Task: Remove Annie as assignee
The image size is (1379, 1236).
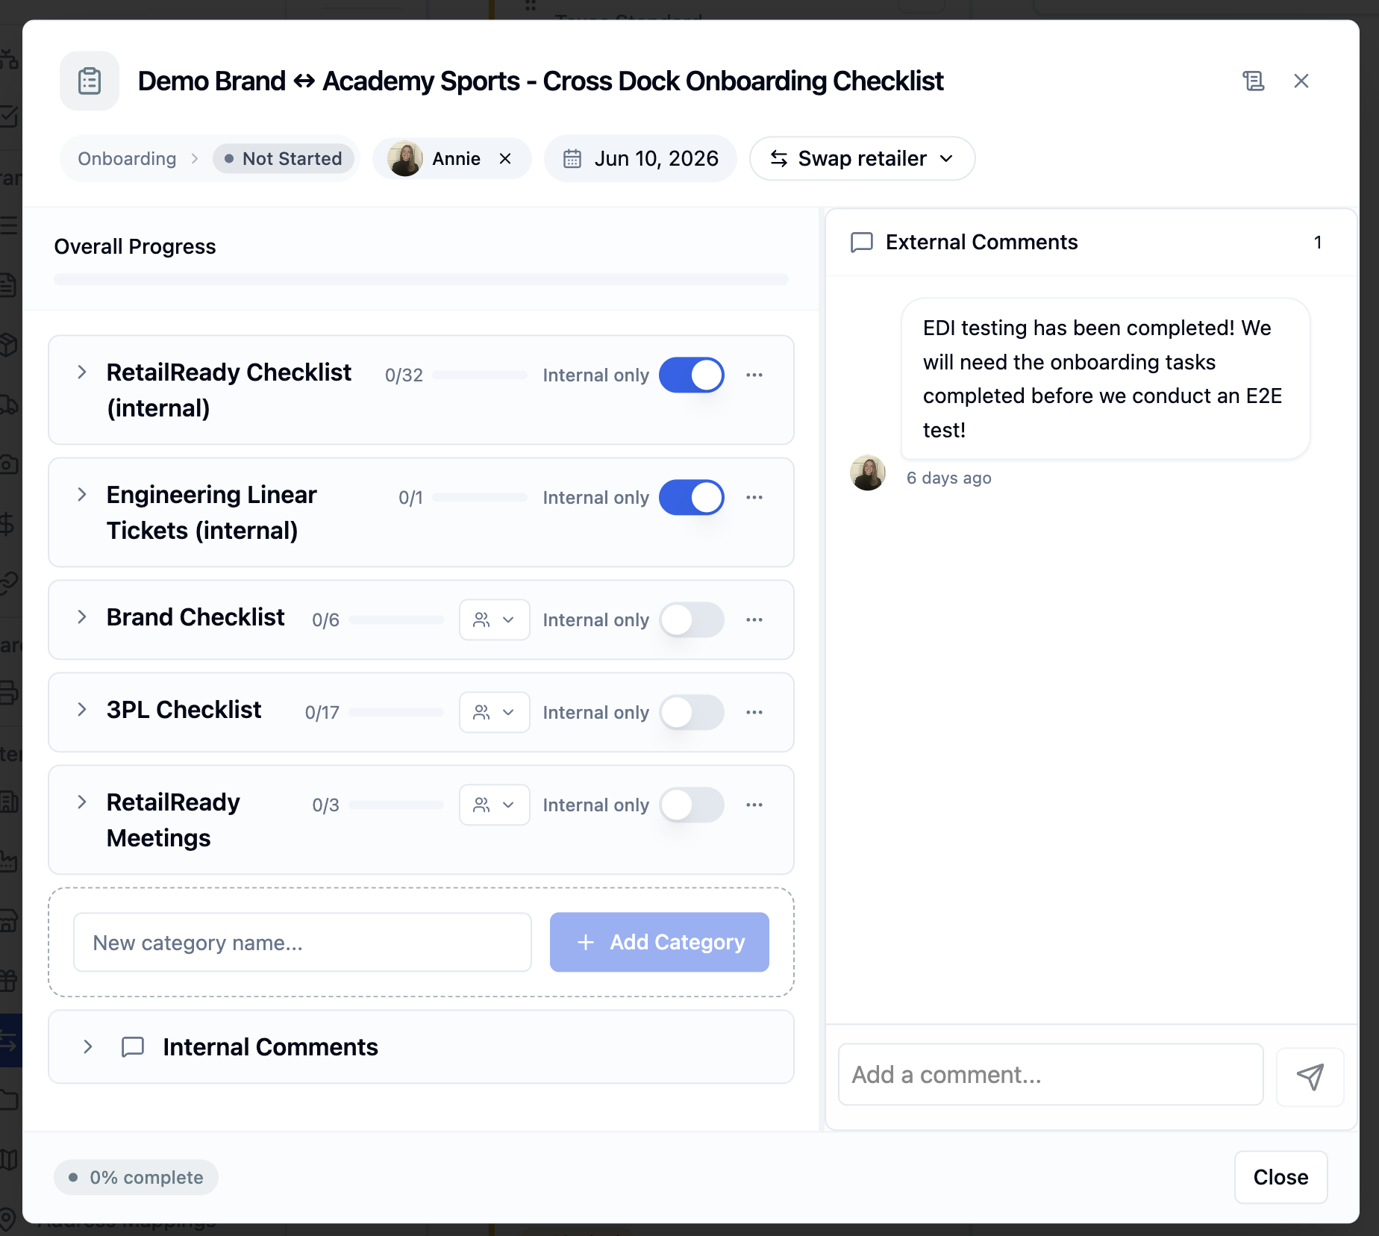Action: coord(505,158)
